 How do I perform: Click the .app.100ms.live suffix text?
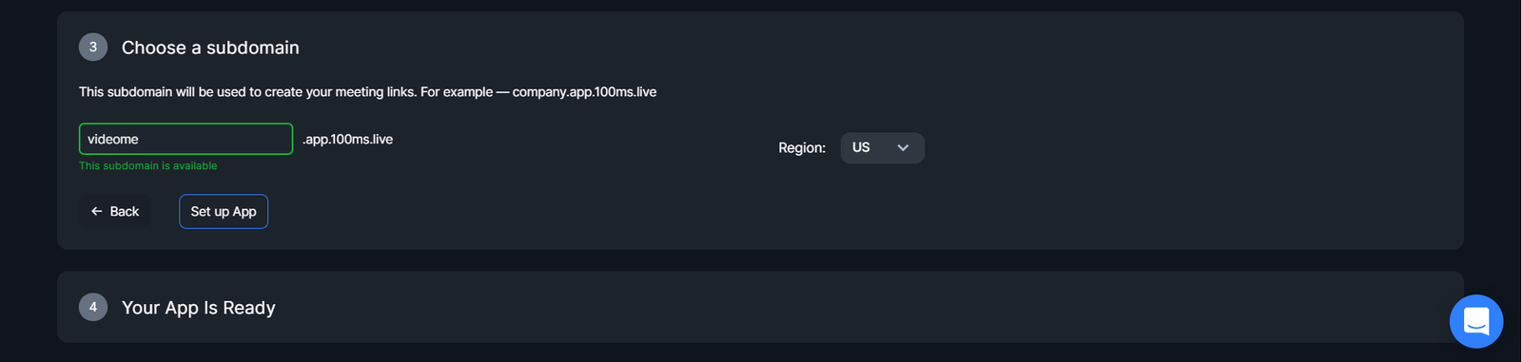click(347, 140)
